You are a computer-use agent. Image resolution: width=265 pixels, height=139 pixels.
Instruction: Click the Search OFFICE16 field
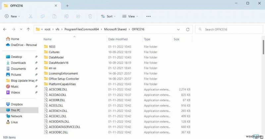(229, 29)
